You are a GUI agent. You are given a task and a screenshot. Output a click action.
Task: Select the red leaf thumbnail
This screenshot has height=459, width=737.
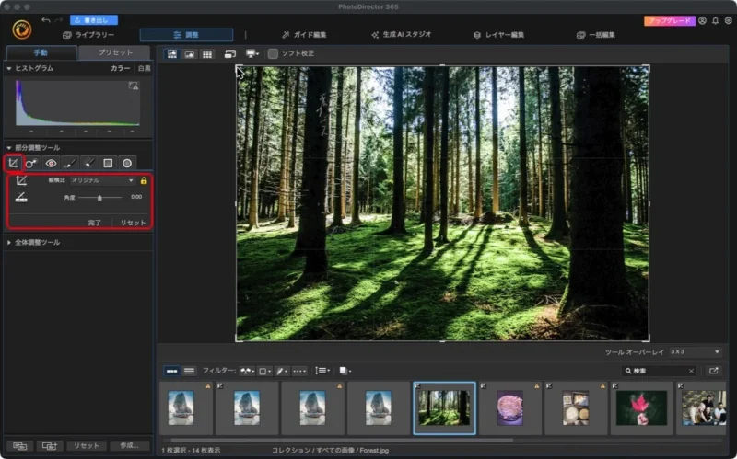(x=641, y=407)
